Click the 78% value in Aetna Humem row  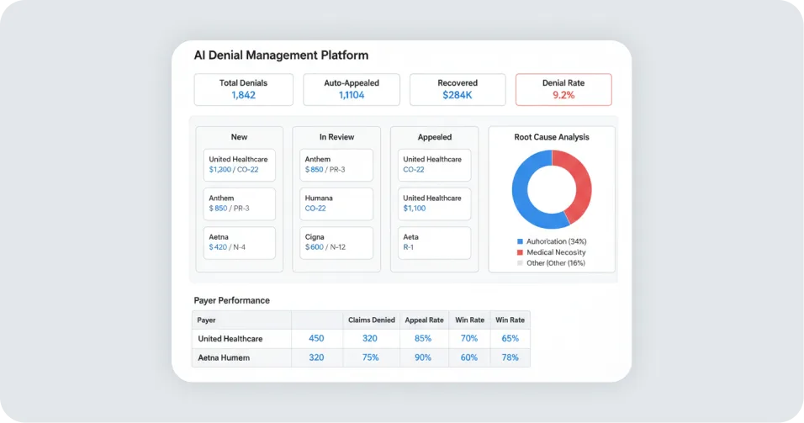pos(510,357)
